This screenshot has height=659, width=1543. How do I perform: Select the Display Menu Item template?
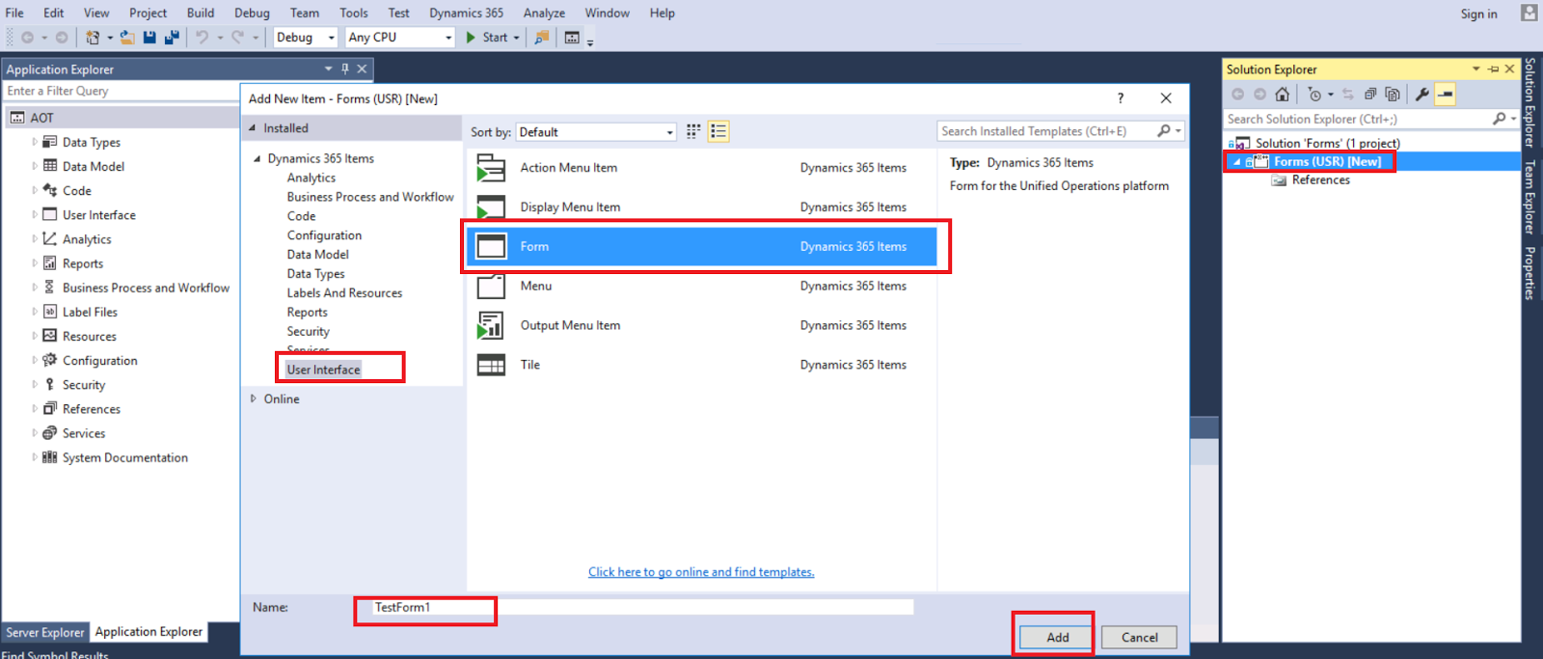pyautogui.click(x=702, y=207)
